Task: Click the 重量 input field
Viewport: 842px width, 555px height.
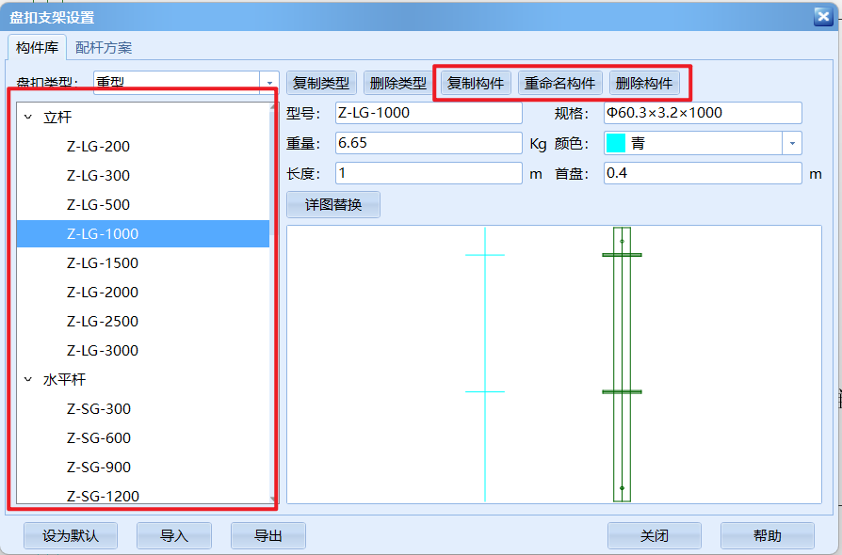Action: [x=428, y=143]
